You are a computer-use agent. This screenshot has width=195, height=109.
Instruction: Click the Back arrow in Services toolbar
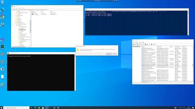click(133, 45)
